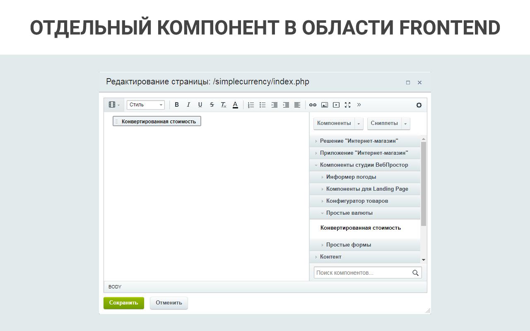Viewport: 530px width, 331px height.
Task: Open the text color picker
Action: (x=235, y=105)
